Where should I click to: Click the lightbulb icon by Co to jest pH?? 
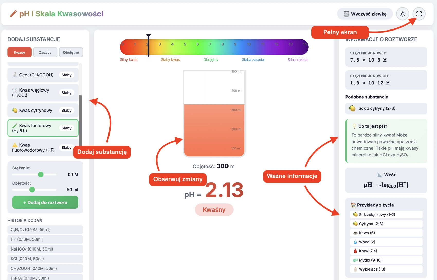tap(354, 126)
